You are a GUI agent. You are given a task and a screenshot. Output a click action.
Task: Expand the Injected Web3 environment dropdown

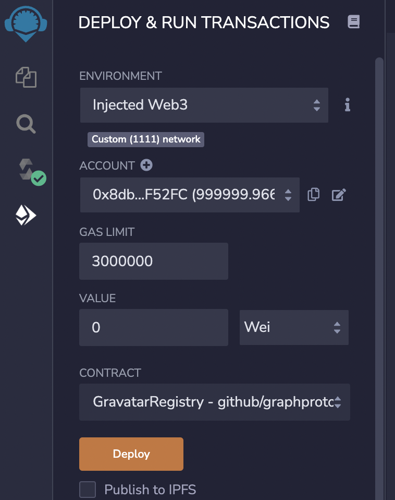pyautogui.click(x=204, y=105)
